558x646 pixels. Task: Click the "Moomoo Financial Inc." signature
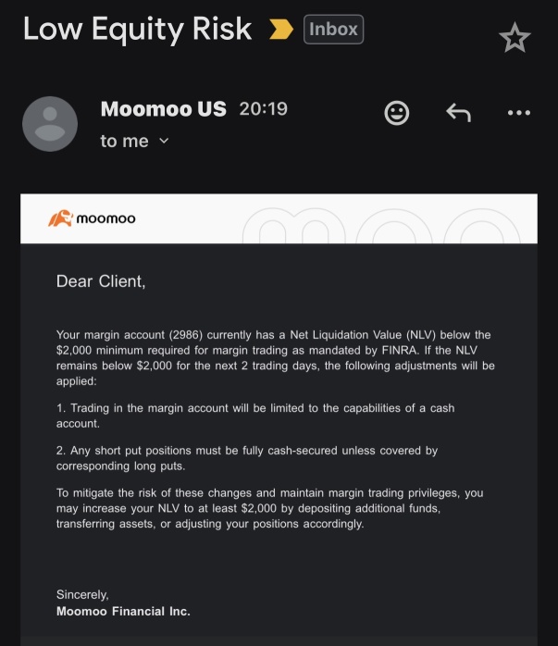point(123,611)
